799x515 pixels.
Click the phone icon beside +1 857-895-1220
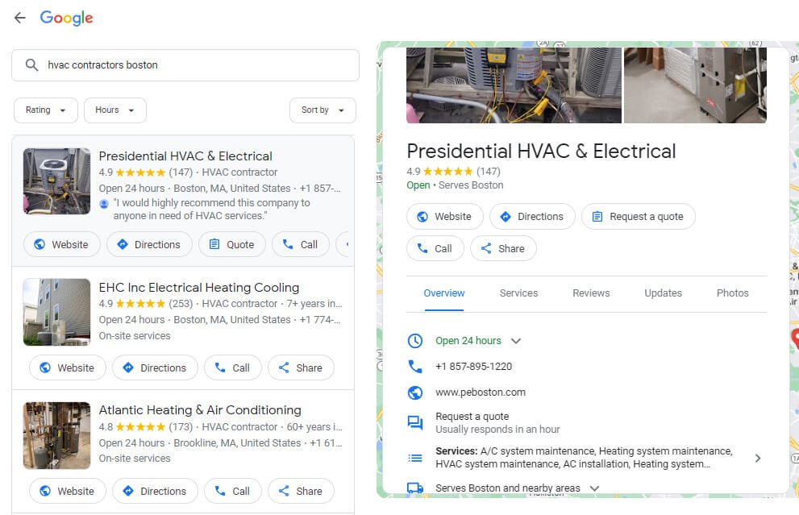point(415,367)
